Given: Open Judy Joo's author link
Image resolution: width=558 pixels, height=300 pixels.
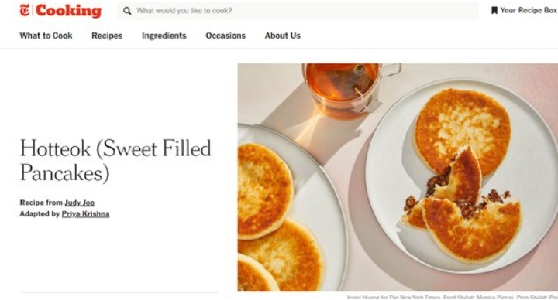Looking at the screenshot, I should [79, 203].
